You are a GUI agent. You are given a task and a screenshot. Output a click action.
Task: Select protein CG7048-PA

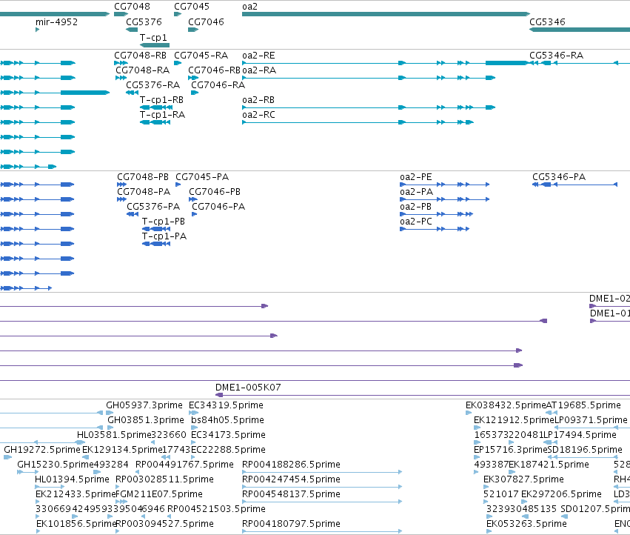click(x=144, y=192)
